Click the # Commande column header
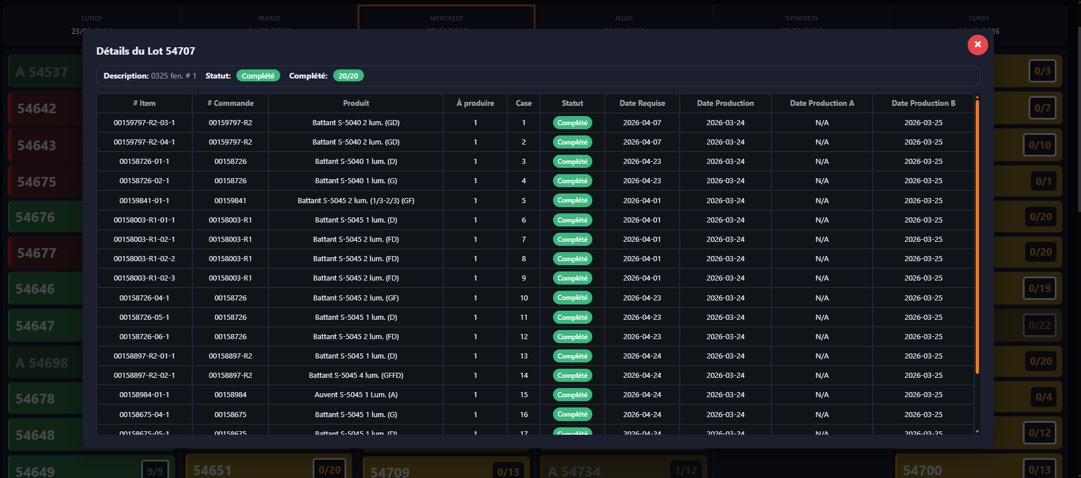Screen dimensions: 1081x478 [x=230, y=103]
